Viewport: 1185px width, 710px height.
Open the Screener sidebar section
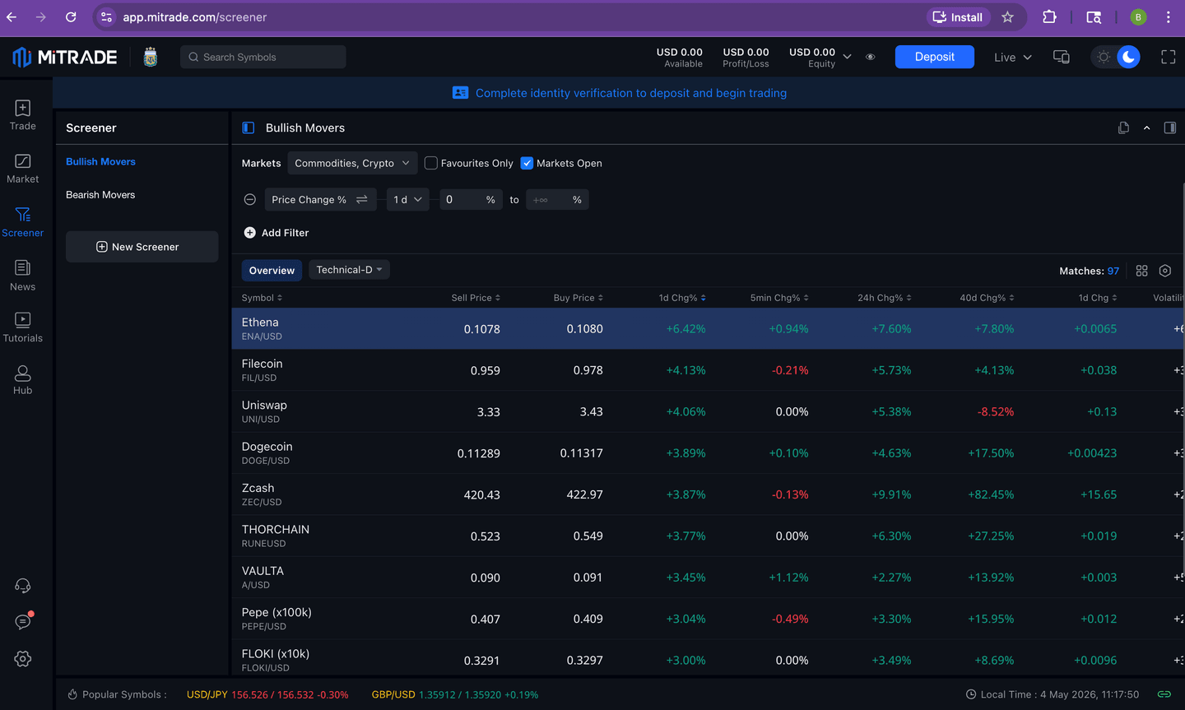pyautogui.click(x=23, y=222)
